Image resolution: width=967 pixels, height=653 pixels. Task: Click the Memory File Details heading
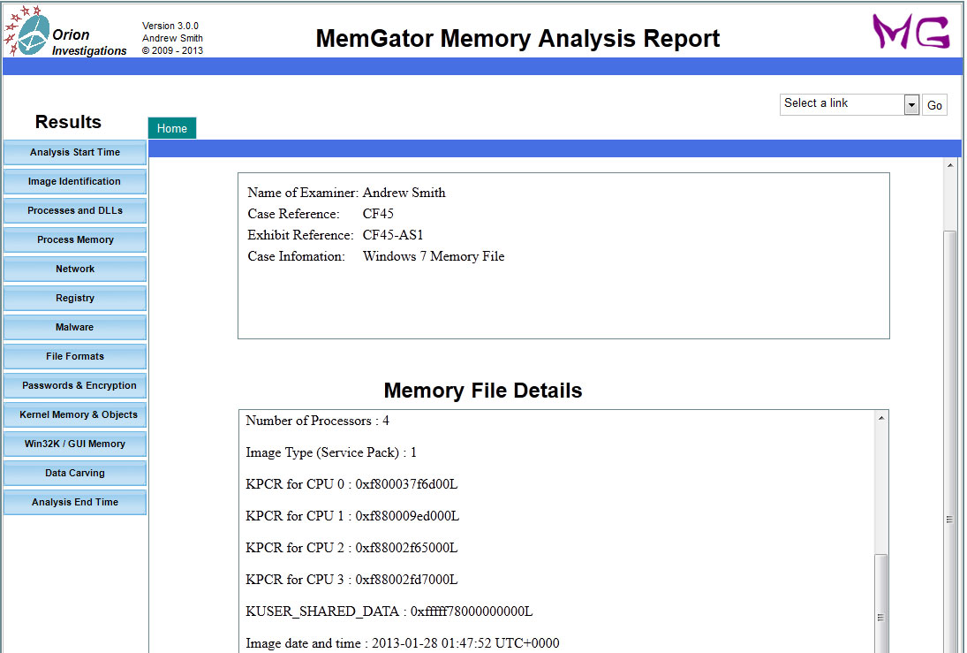click(x=483, y=391)
